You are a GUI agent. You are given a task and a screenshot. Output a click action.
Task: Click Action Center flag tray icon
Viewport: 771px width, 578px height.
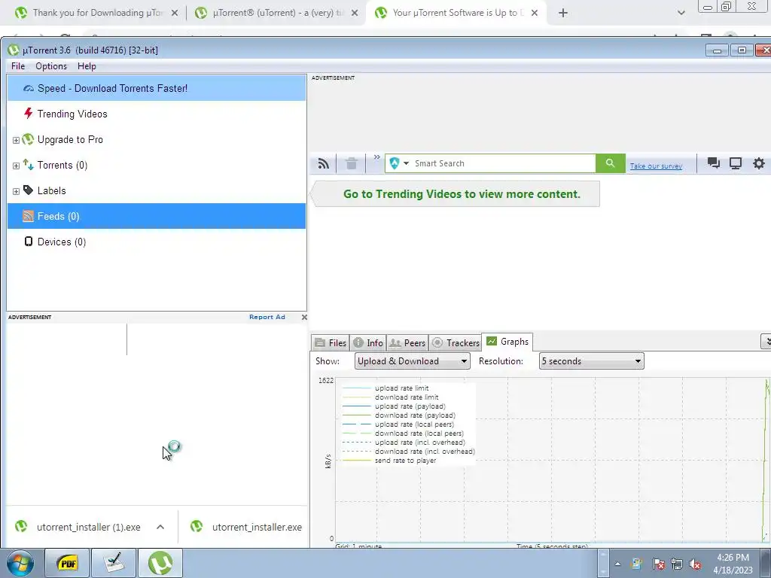coord(658,564)
